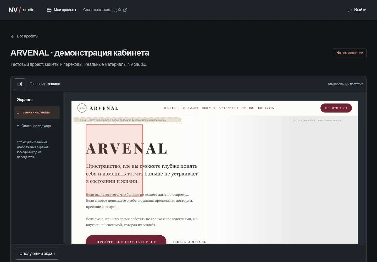The image size is (377, 262).
Task: Click the На согласовании status badge
Action: 350,53
